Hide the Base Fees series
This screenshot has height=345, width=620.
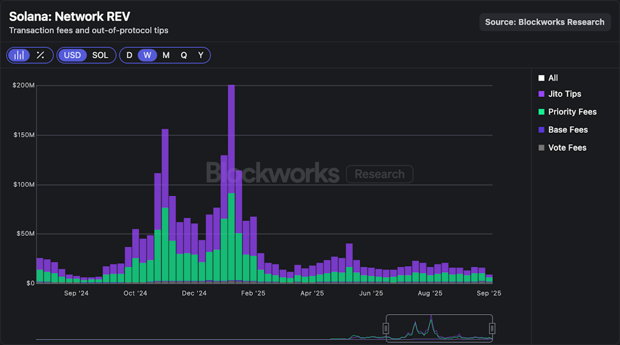tap(541, 130)
